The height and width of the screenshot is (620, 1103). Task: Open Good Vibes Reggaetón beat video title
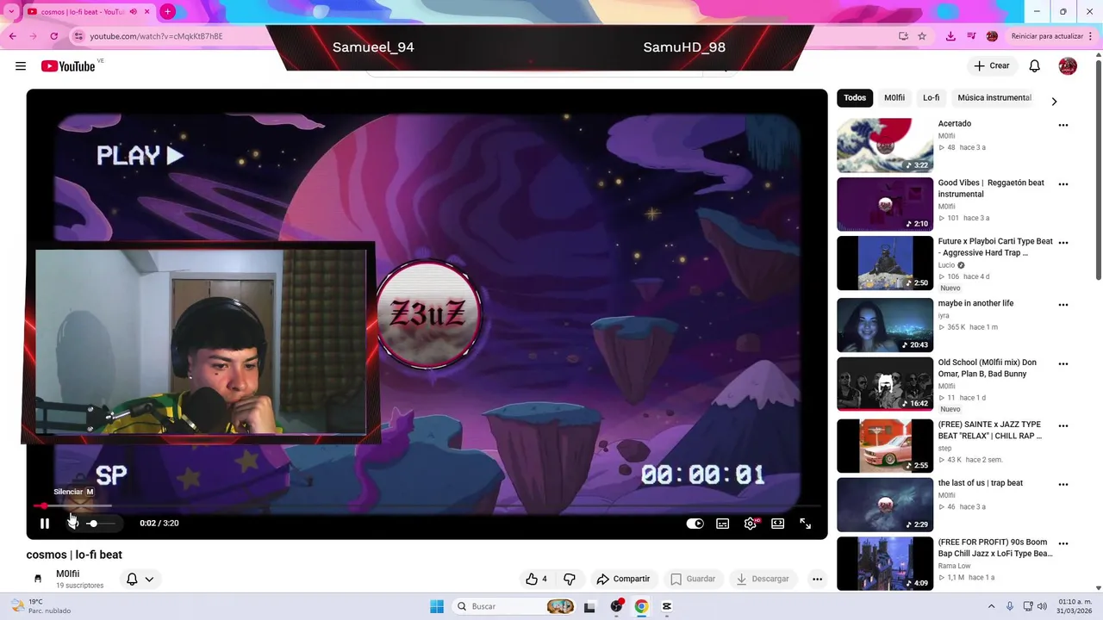tap(991, 189)
